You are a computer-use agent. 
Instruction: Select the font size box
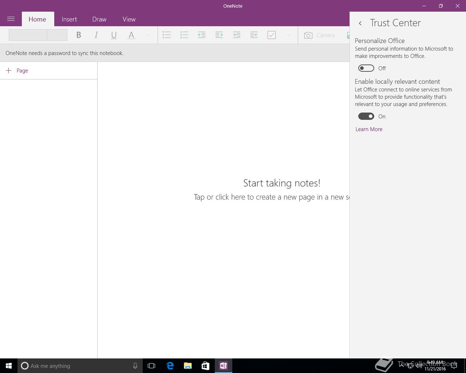[x=57, y=35]
